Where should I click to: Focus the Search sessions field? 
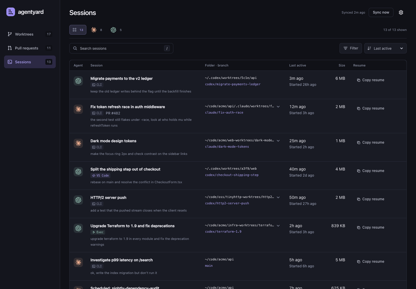[x=121, y=48]
